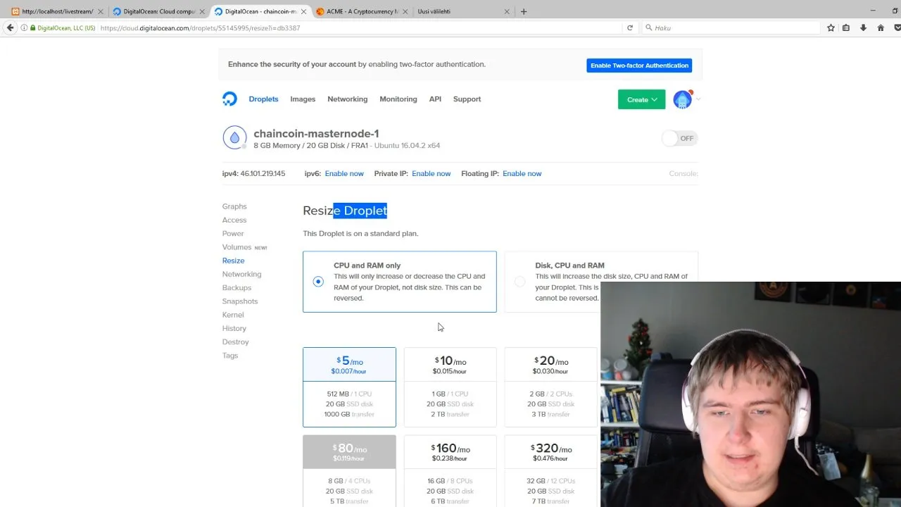Screen dimensions: 901x507
Task: Click the DigitalOcean logo in the navigation bar
Action: coord(229,99)
